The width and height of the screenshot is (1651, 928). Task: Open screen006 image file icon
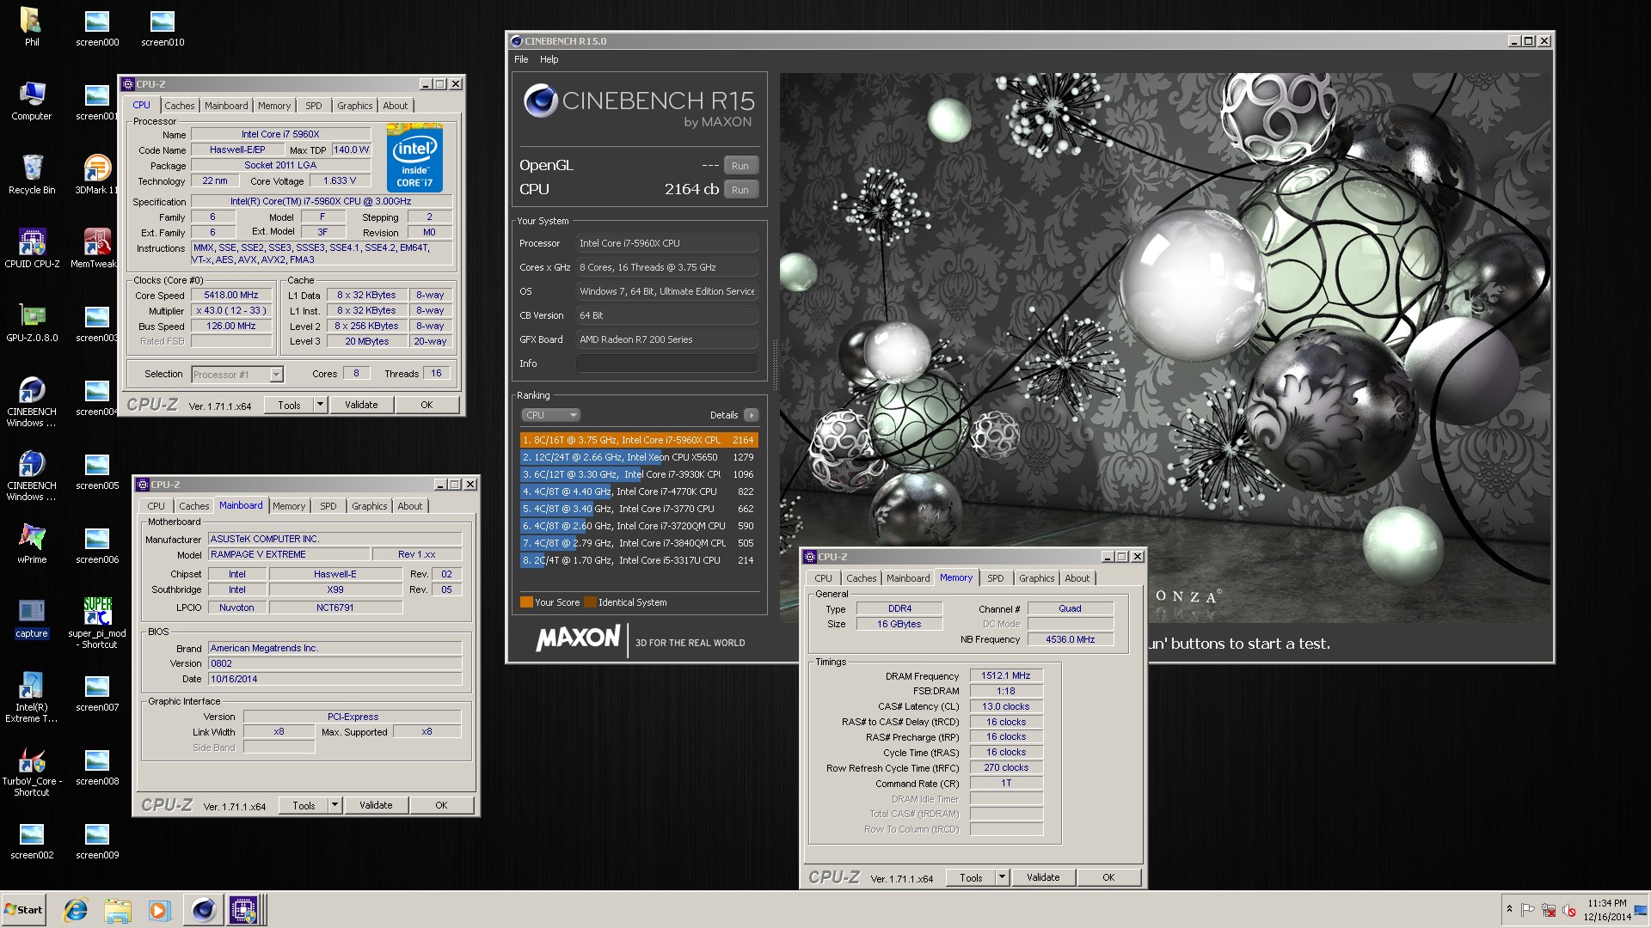(97, 544)
